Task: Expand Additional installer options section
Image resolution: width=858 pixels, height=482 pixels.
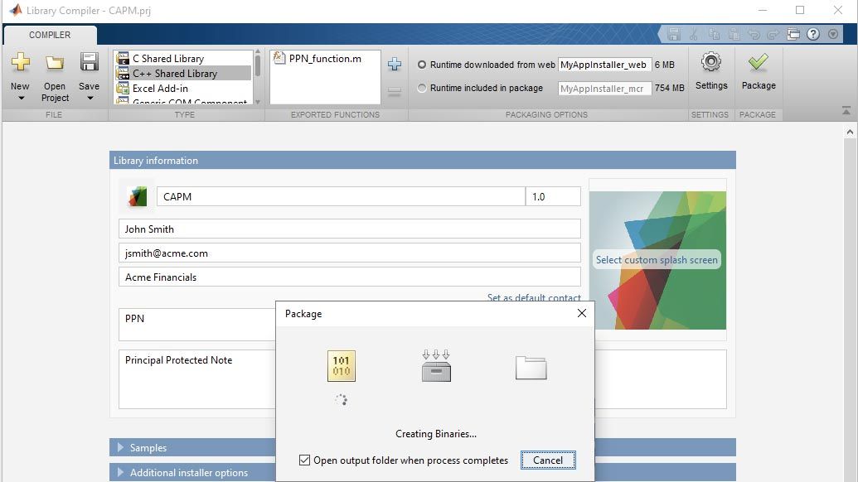Action: pos(119,473)
